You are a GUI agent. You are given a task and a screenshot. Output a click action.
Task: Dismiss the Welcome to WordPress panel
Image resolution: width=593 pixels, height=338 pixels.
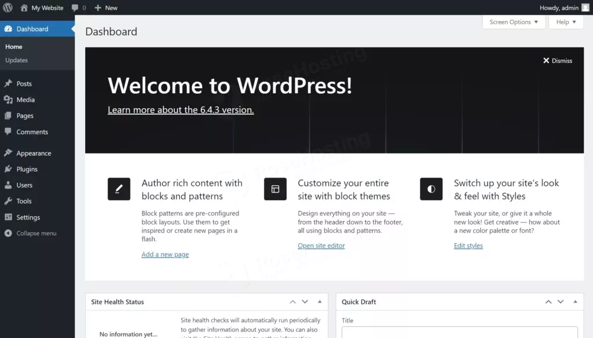coord(557,61)
